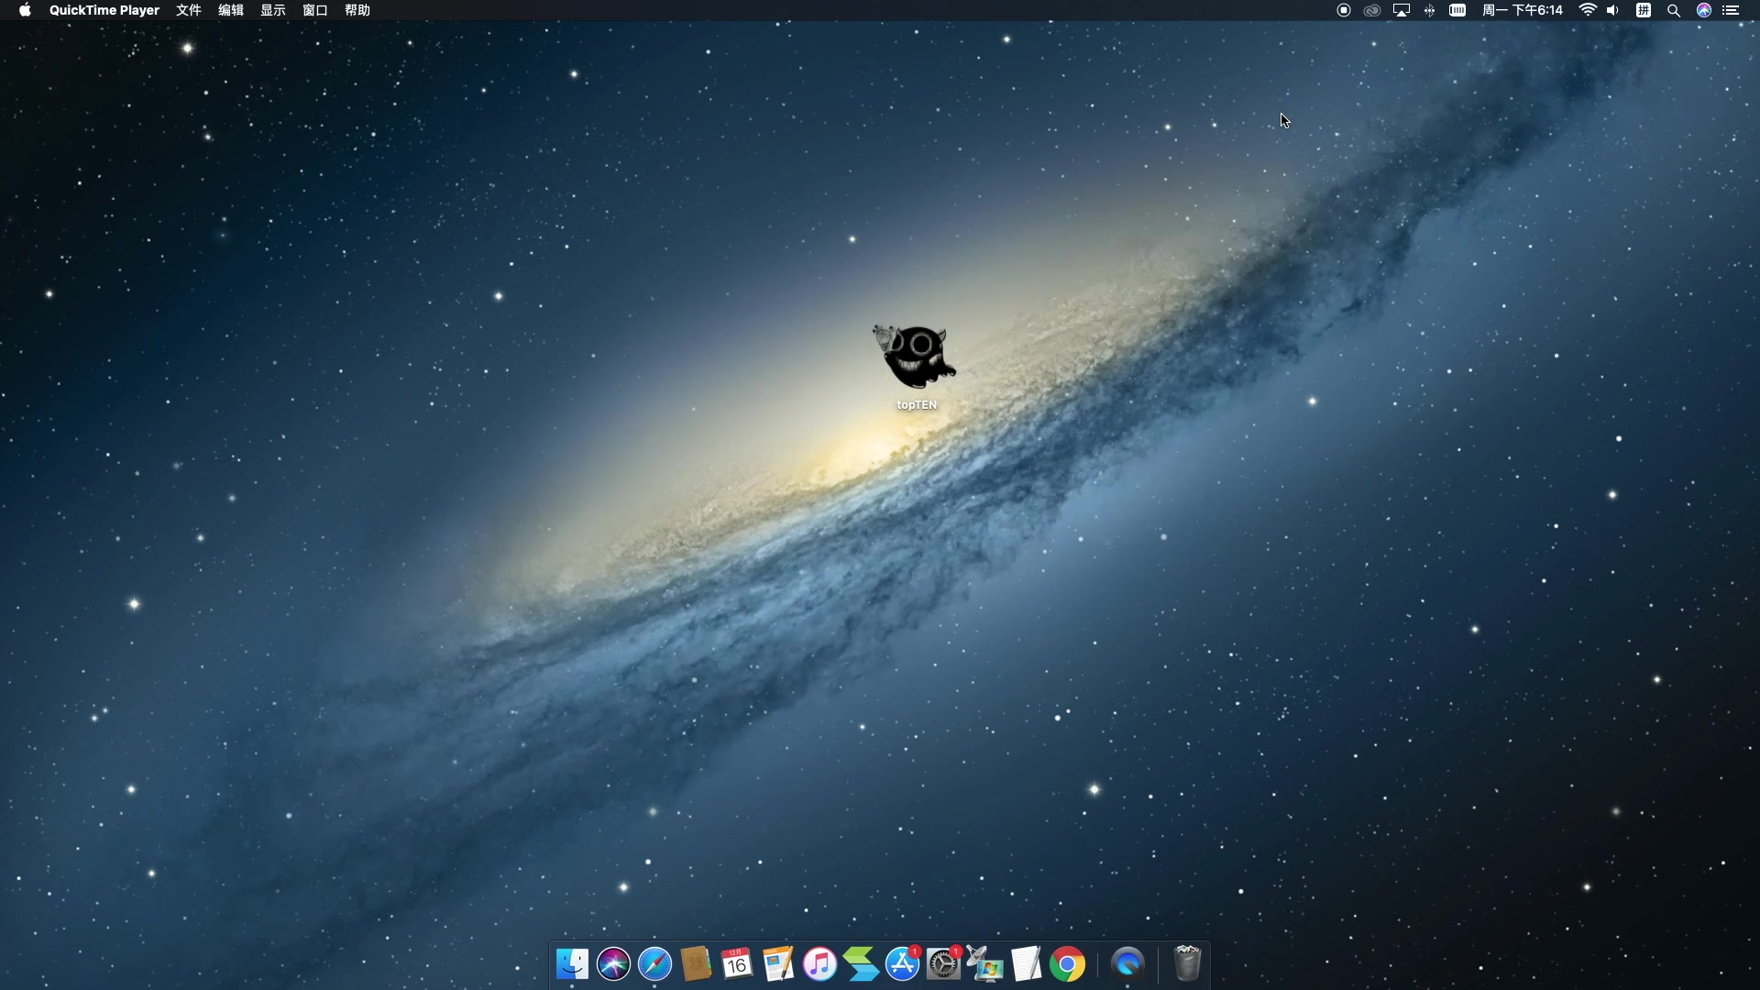Open the 文件 menu
1760x990 pixels.
(x=189, y=10)
